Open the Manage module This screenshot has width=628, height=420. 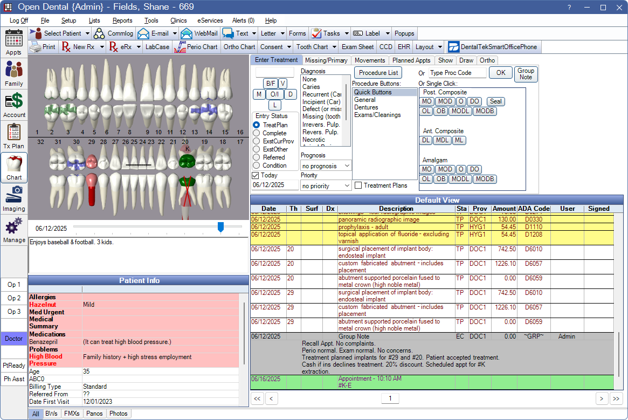pos(14,230)
